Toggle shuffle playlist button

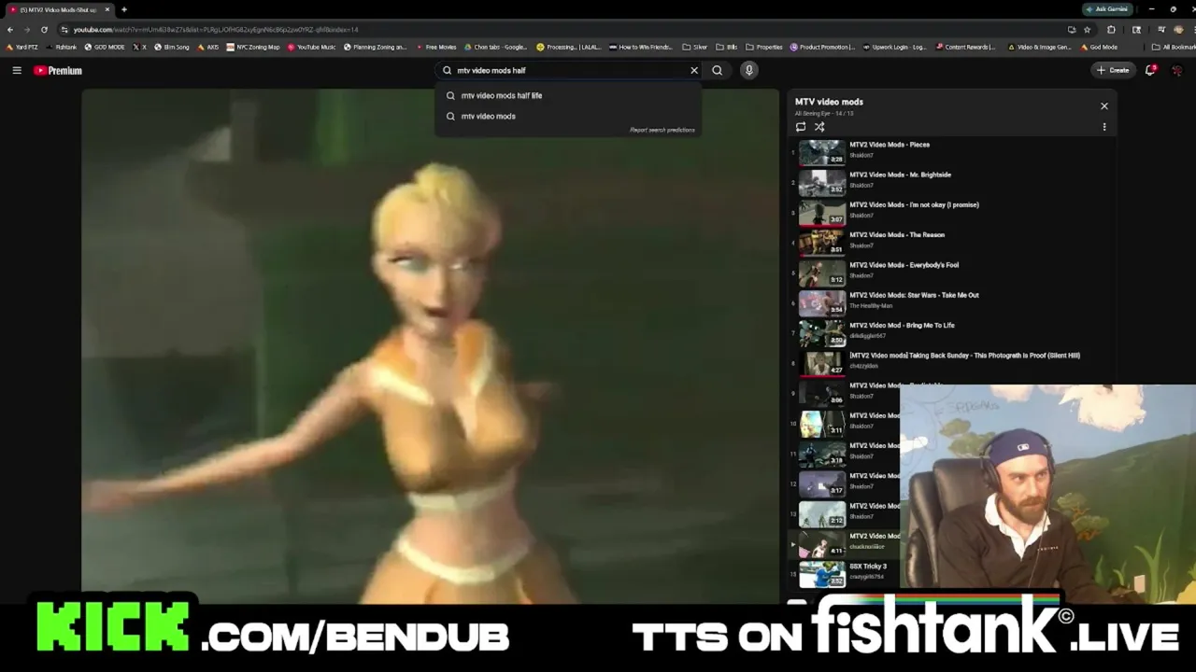click(819, 127)
